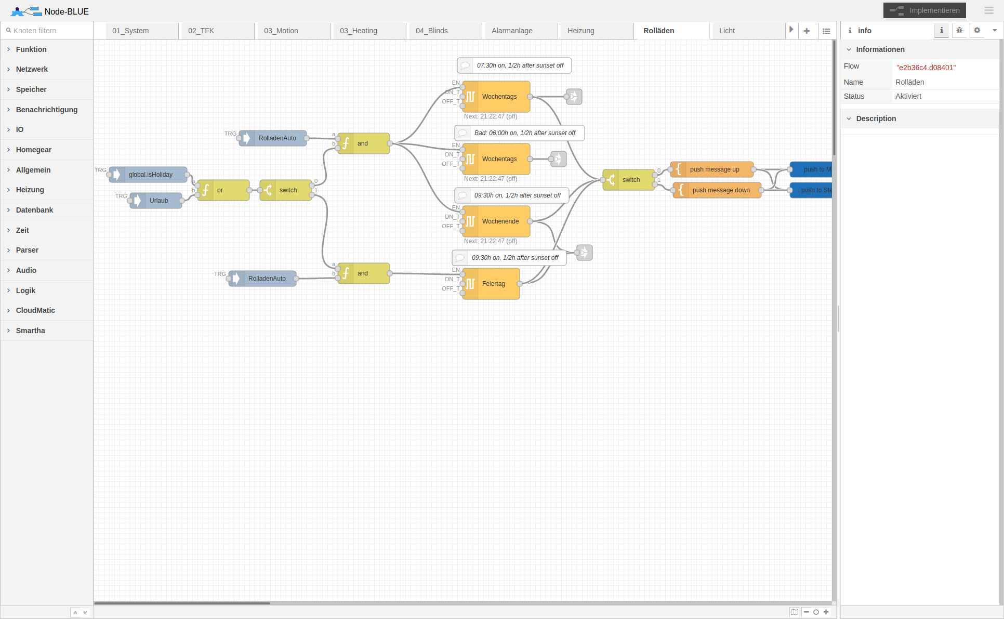Select link-out node near Feiertag comment
The width and height of the screenshot is (1004, 619).
point(584,253)
